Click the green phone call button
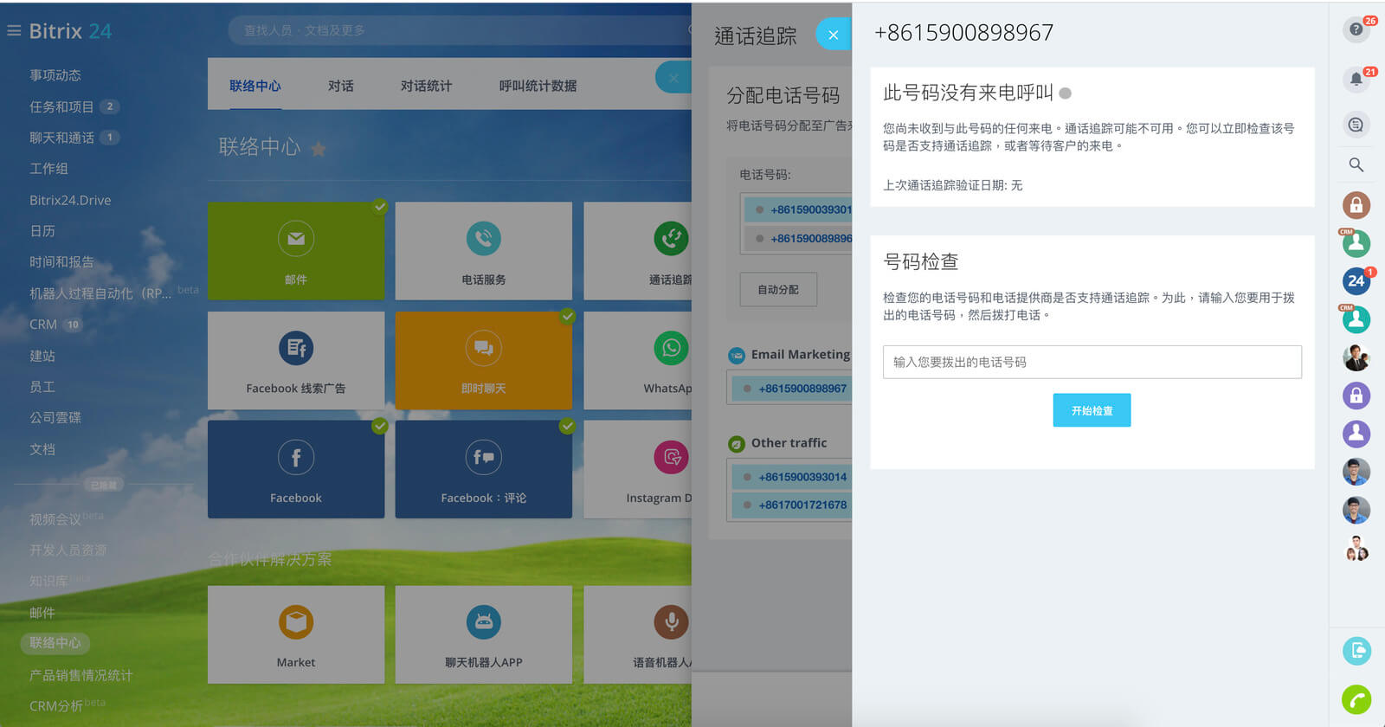This screenshot has height=727, width=1385. (x=1356, y=698)
